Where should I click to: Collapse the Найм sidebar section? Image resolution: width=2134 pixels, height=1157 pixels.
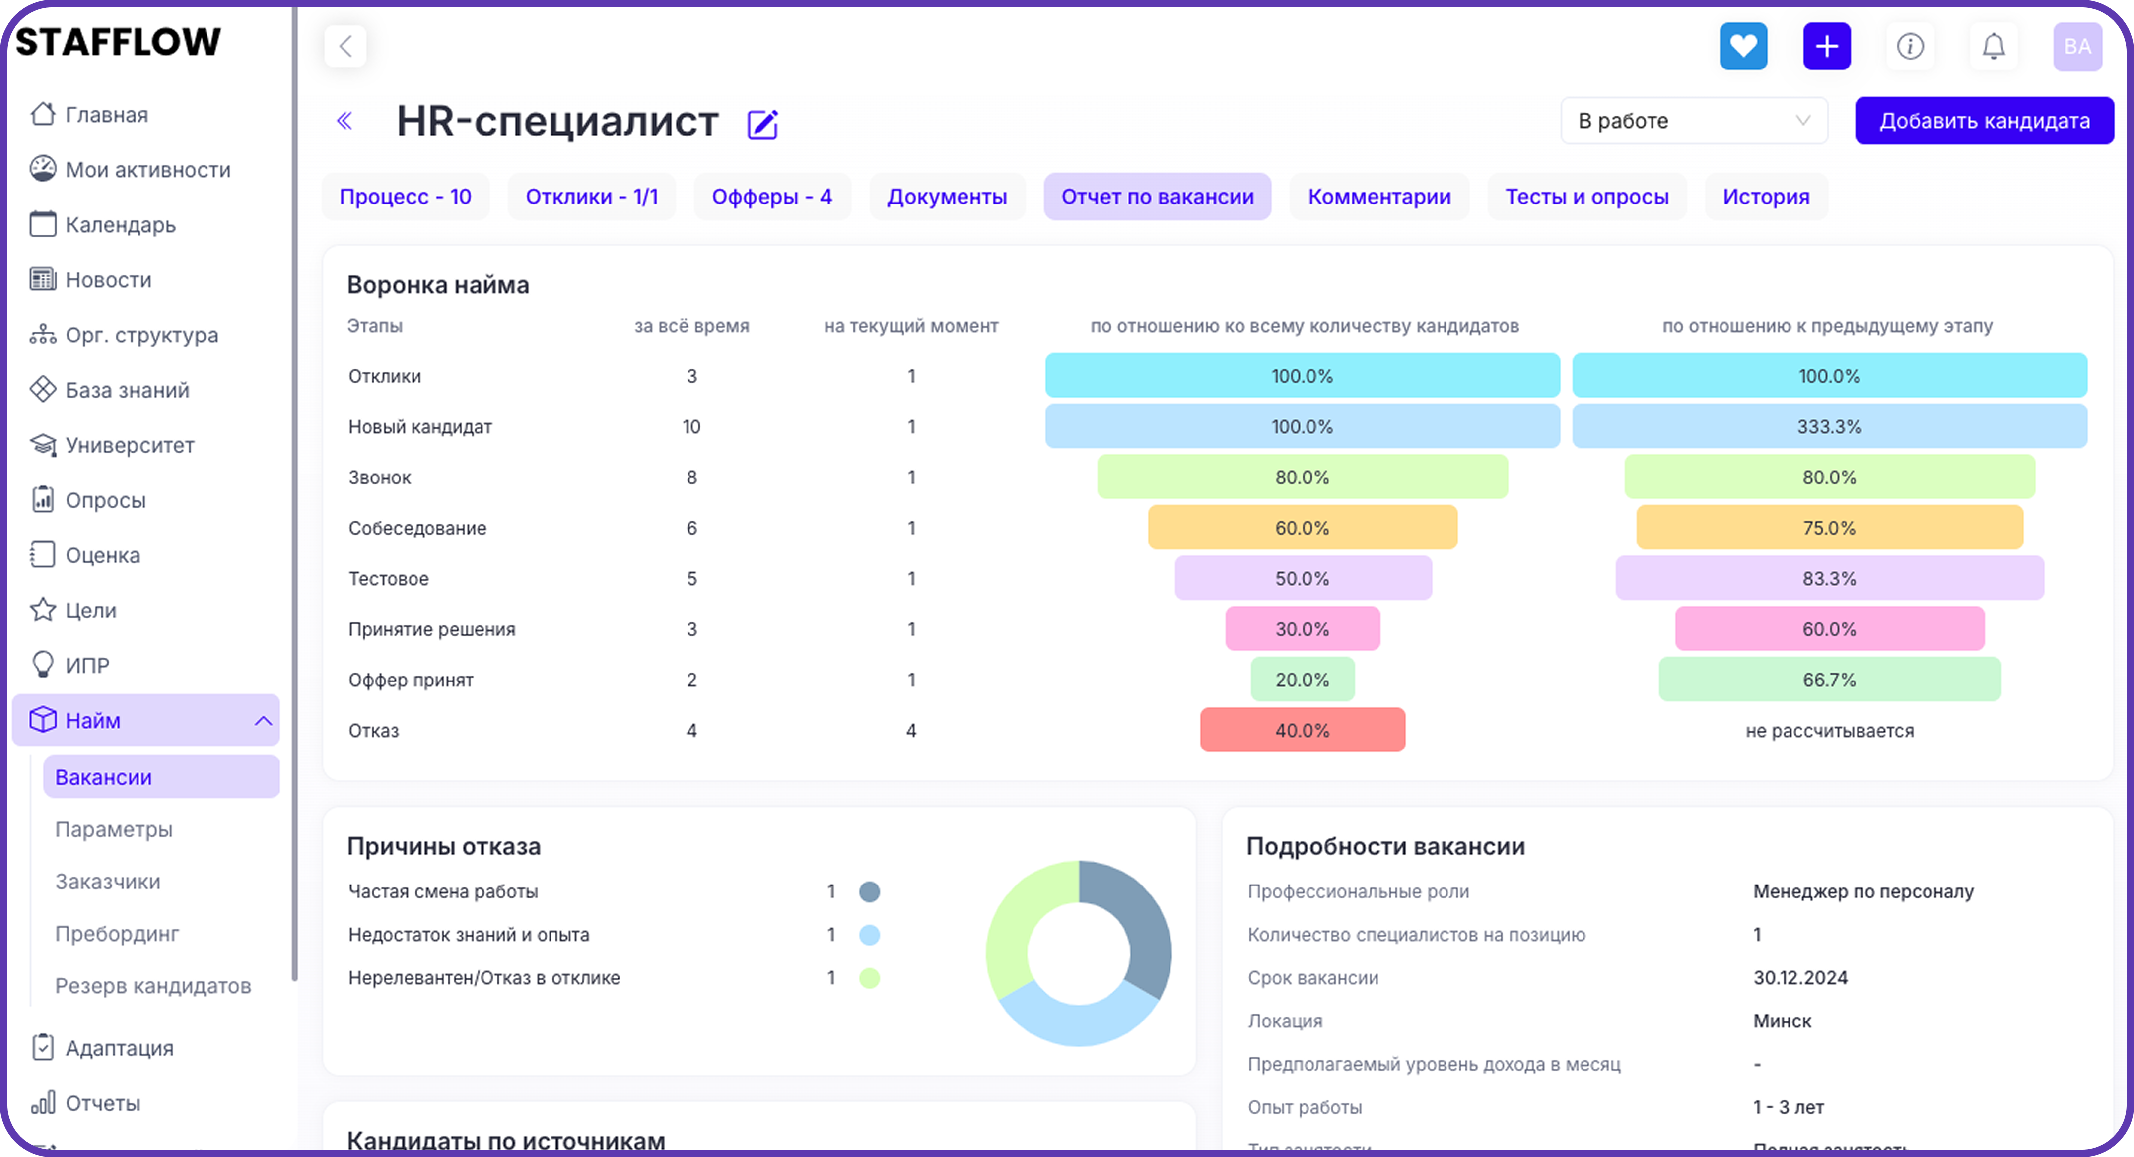point(263,721)
